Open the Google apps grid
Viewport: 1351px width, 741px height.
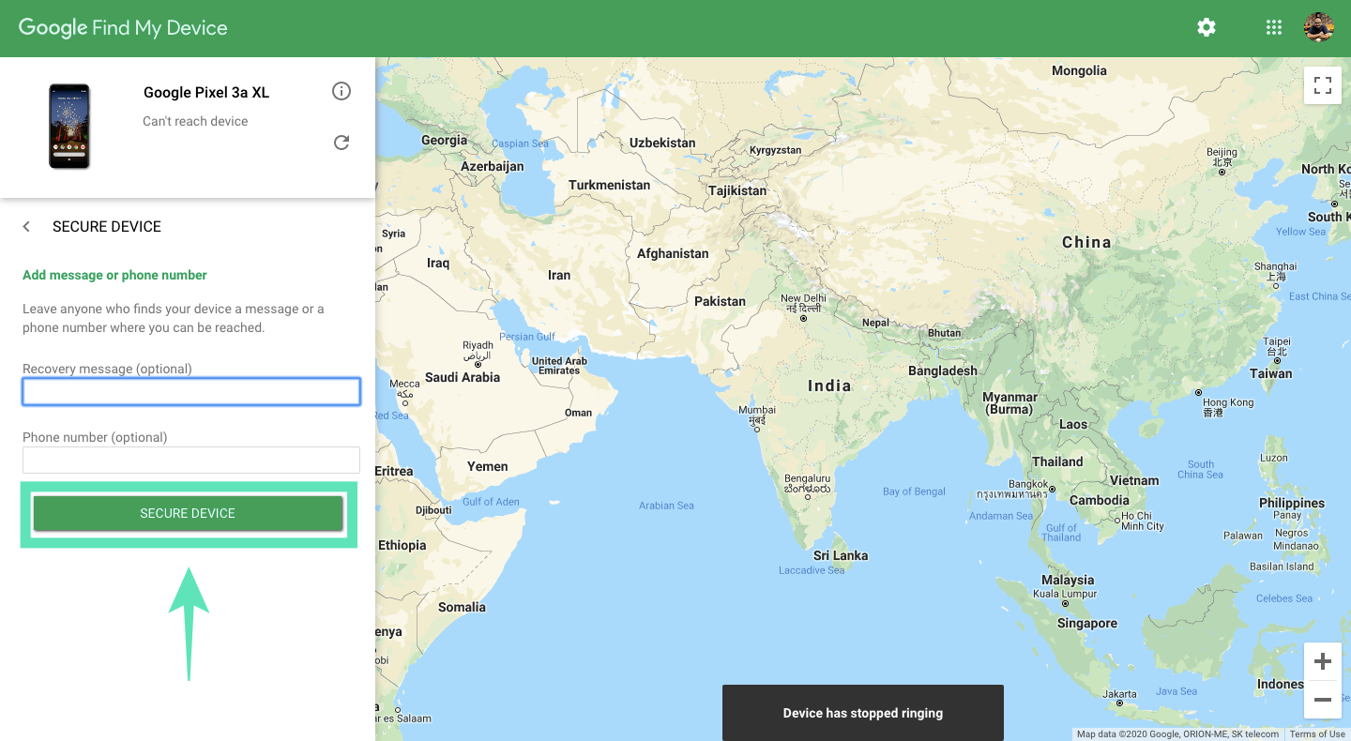point(1273,28)
